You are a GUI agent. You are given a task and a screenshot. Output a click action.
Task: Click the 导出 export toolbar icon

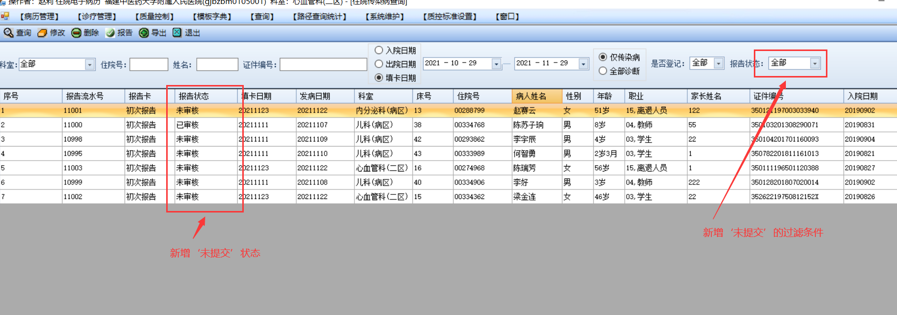pos(144,33)
